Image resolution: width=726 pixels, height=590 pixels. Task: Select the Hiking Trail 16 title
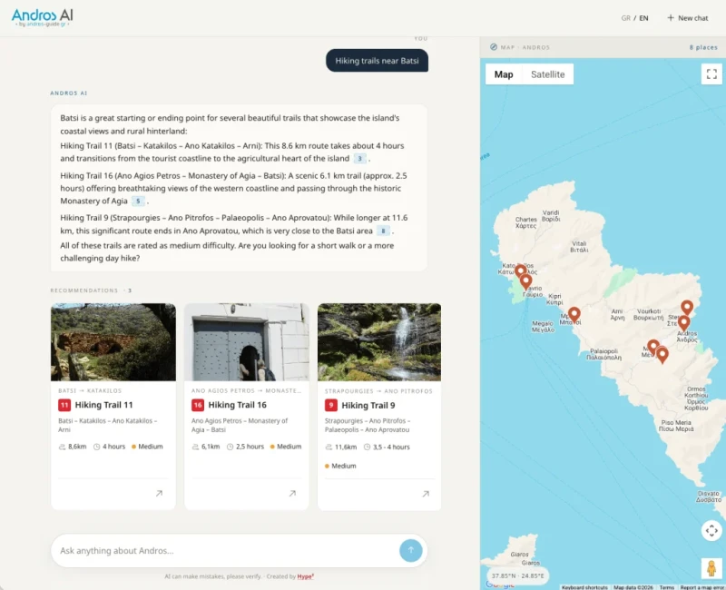click(x=237, y=405)
